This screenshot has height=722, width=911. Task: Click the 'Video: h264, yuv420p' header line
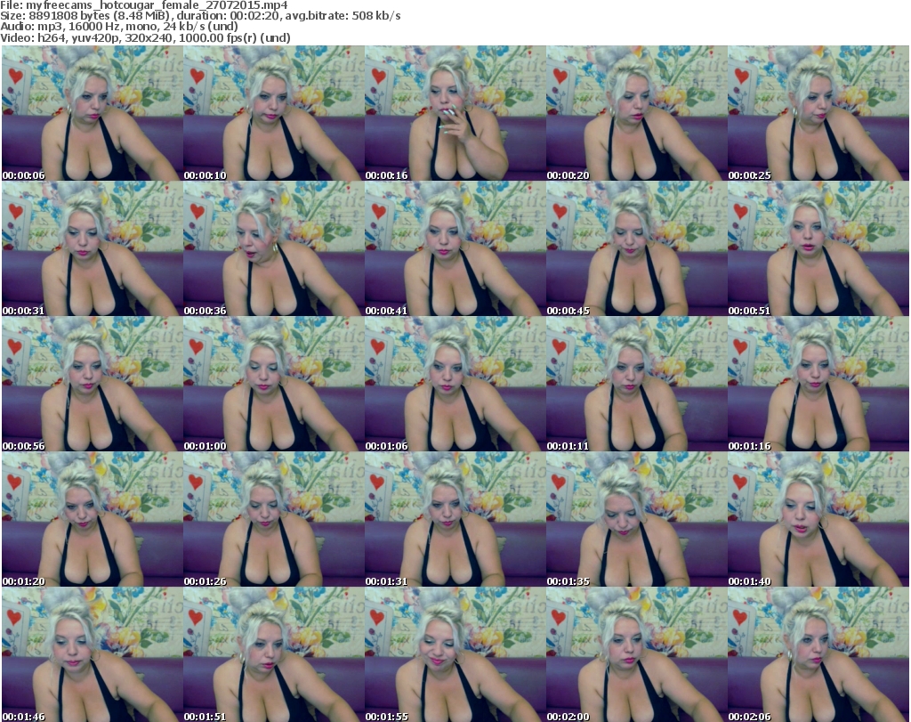pyautogui.click(x=145, y=37)
